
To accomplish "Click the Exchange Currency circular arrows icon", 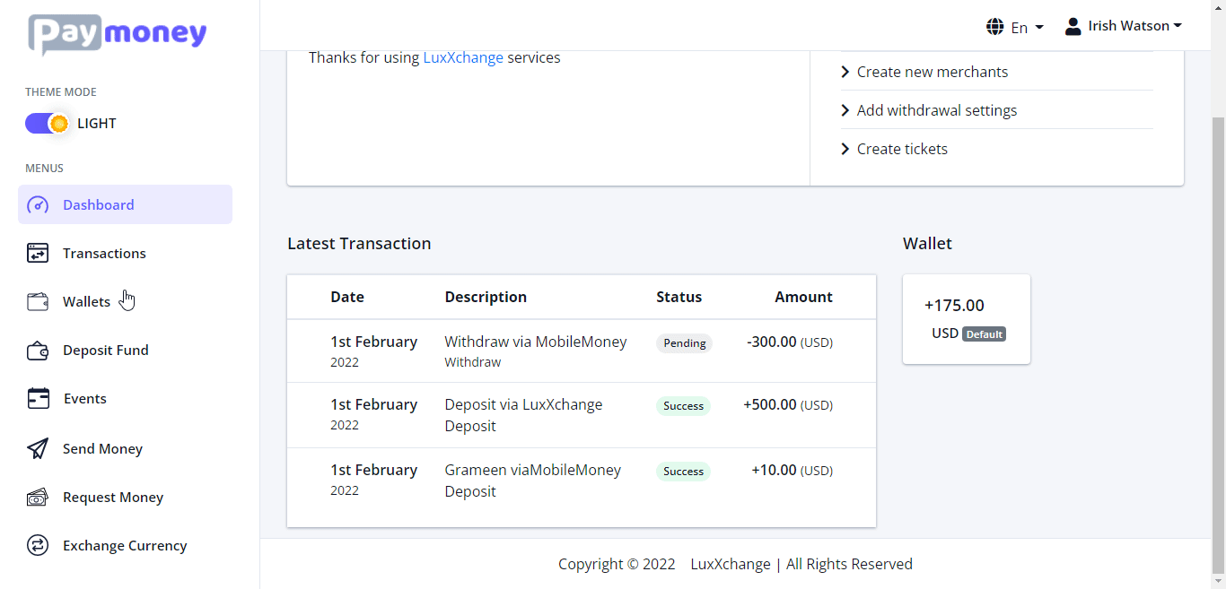I will tap(38, 546).
